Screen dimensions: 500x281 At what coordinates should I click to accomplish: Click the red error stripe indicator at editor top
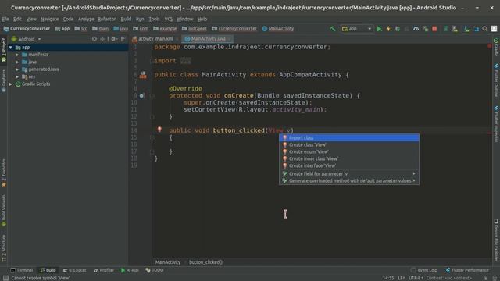490,46
